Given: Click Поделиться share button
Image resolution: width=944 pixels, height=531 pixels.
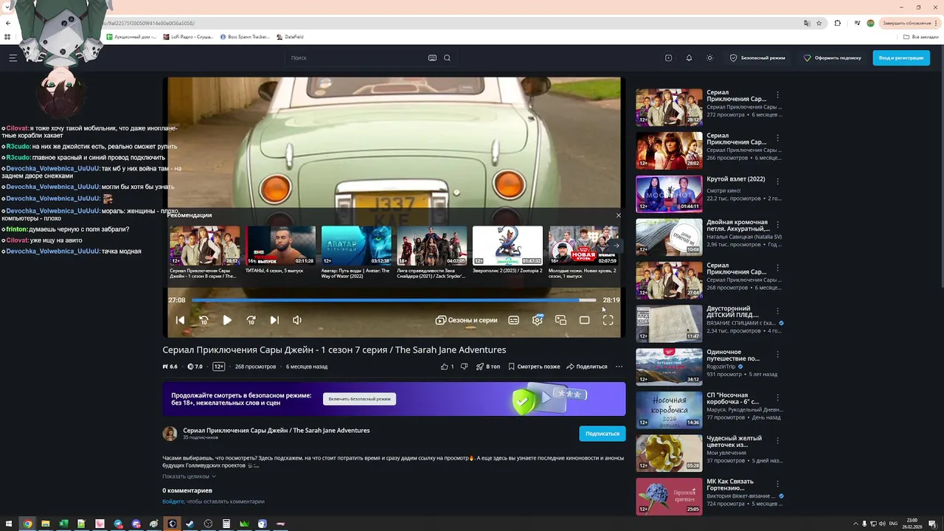Looking at the screenshot, I should click(587, 367).
